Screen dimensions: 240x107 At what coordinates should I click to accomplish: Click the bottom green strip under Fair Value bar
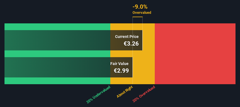click(57, 81)
